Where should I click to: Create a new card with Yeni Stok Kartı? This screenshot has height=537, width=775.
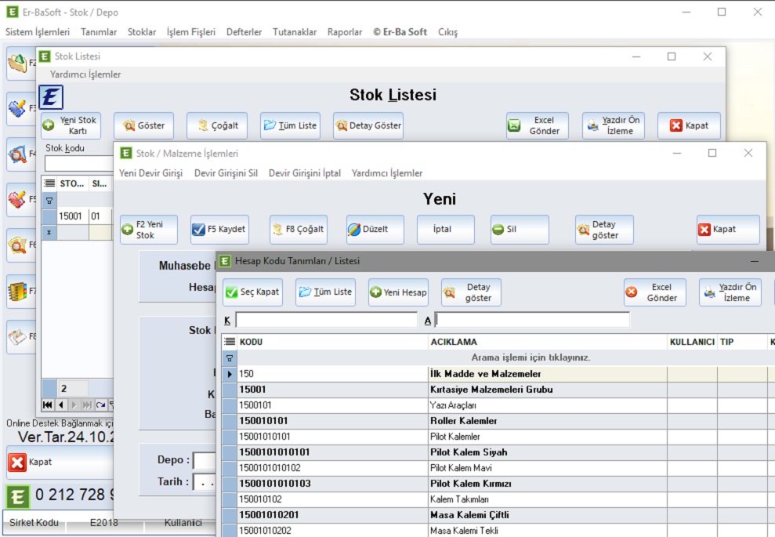click(71, 125)
